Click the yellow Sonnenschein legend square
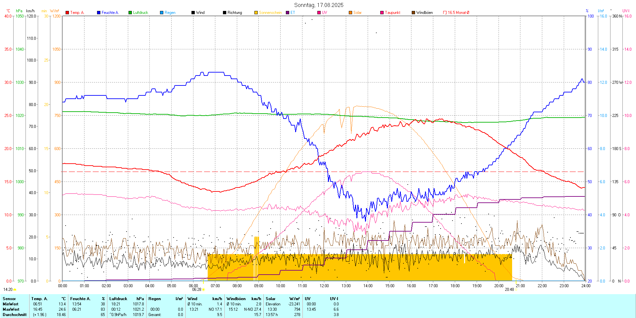 tap(256, 13)
